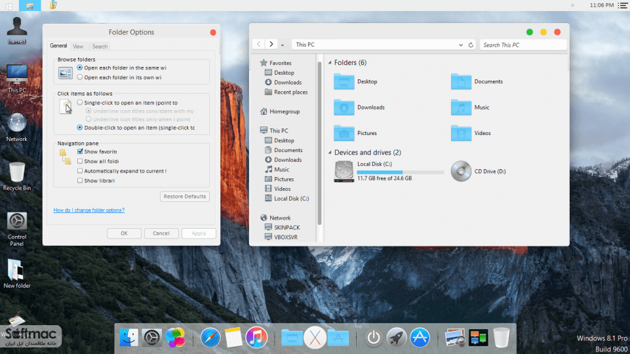The height and width of the screenshot is (354, 630).
Task: Click OK in Folder Options
Action: 124,233
